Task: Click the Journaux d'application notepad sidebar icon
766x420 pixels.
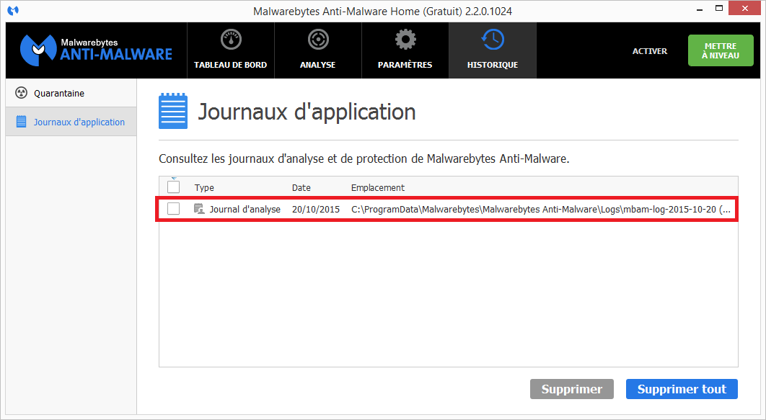Action: pos(21,122)
